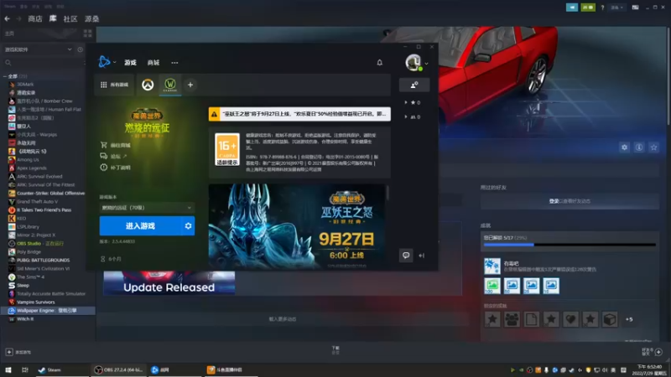Click the blue 进入游戏 play button

[x=140, y=225]
